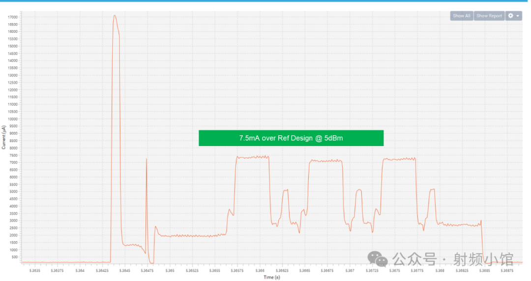Click the 10000 label on current axis
The width and height of the screenshot is (531, 281).
[x=13, y=119]
